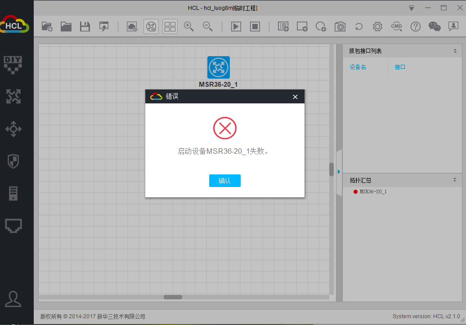
Task: Click the stop all devices button
Action: (x=255, y=27)
